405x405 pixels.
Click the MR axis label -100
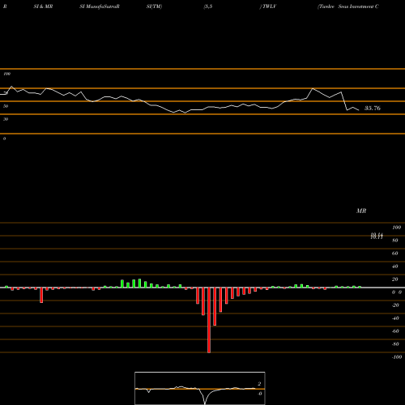[397, 357]
